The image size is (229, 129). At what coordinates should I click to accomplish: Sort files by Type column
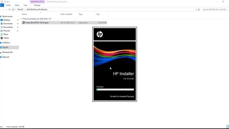(x=81, y=14)
